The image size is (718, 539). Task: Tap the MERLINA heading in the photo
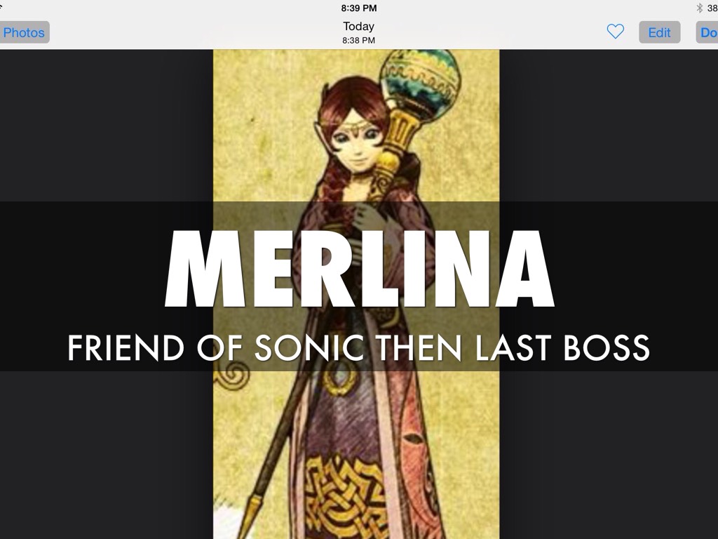[360, 269]
